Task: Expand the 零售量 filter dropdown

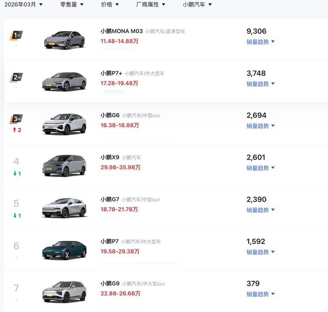Action: coord(72,4)
